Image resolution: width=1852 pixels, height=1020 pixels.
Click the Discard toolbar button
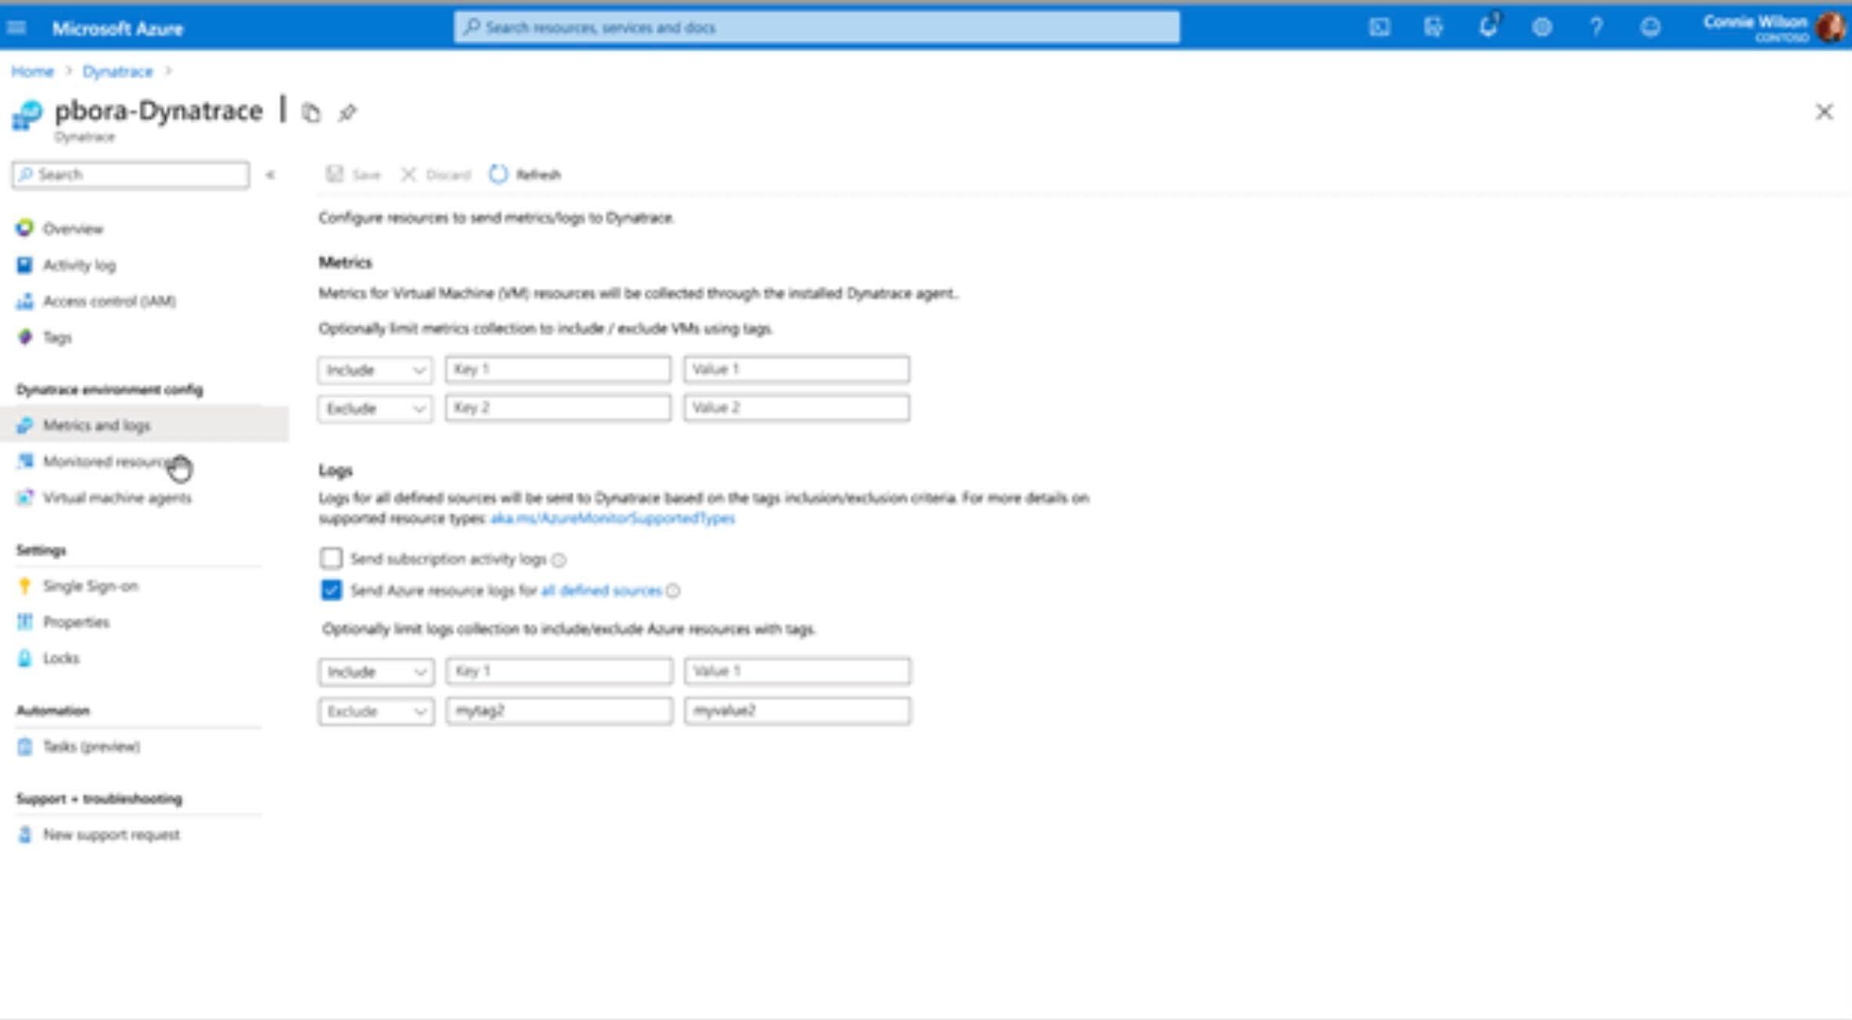pyautogui.click(x=436, y=174)
